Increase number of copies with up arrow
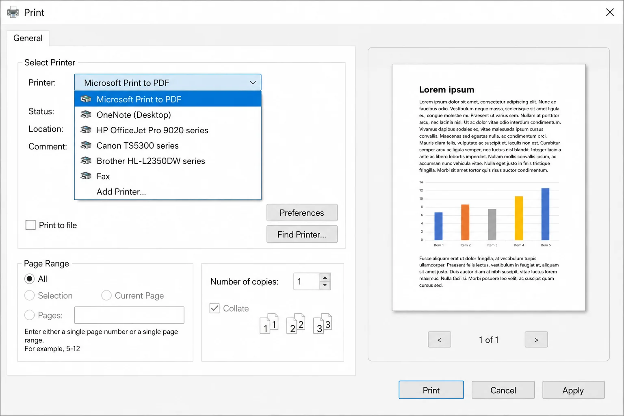624x416 pixels. (325, 277)
